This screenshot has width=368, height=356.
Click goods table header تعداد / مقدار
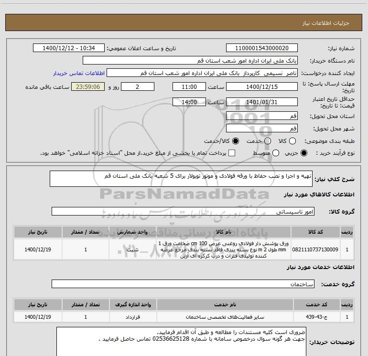click(86, 232)
